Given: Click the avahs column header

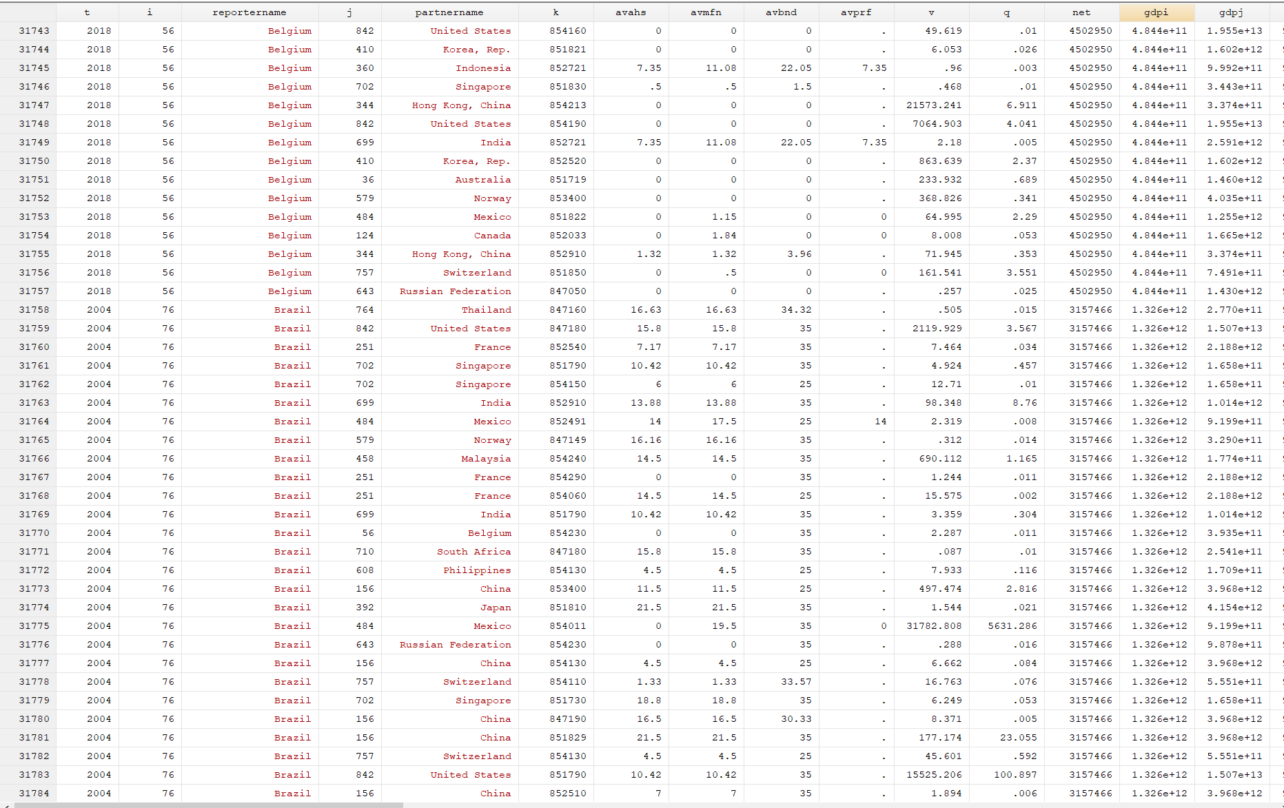Looking at the screenshot, I should 631,12.
